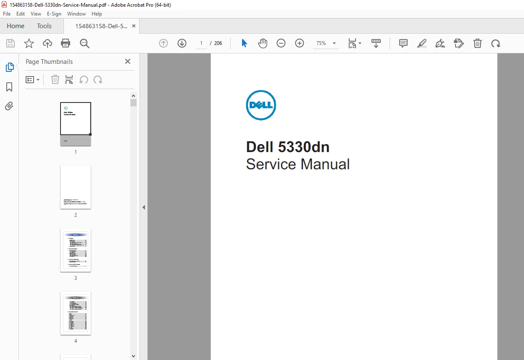Switch to the Home tab
The width and height of the screenshot is (524, 360).
click(16, 26)
